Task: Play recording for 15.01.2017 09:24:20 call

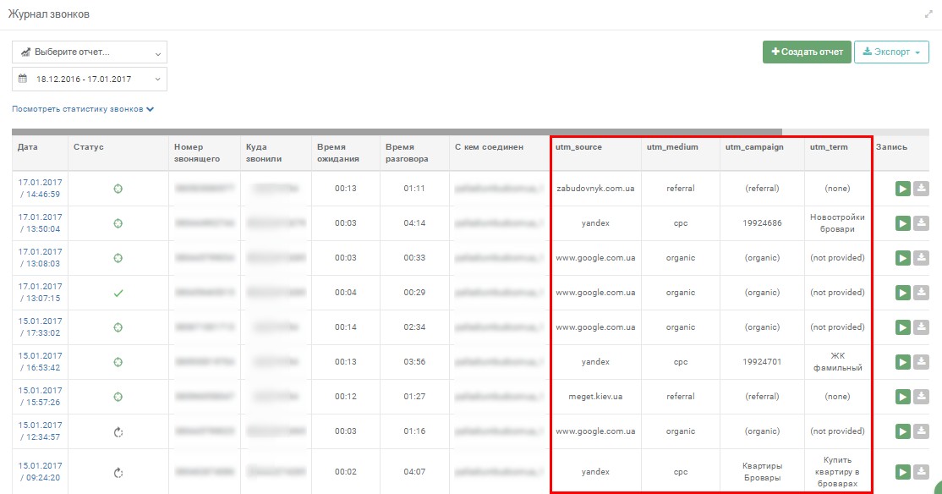Action: (902, 472)
